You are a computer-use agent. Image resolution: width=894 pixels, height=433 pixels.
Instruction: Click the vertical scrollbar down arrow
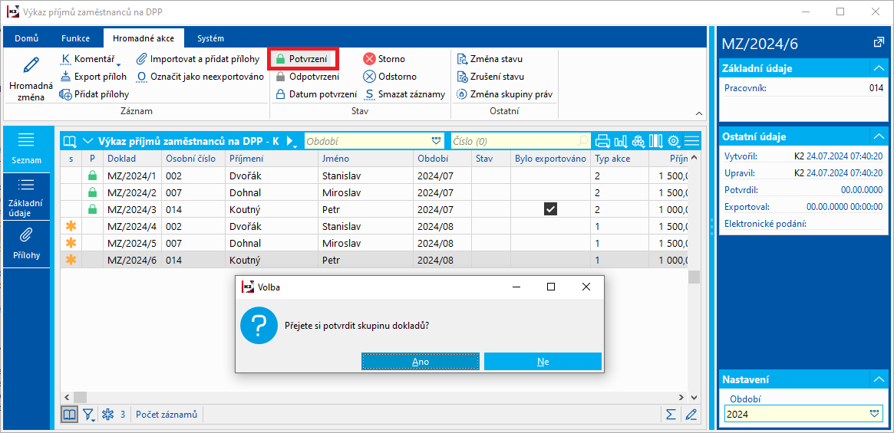[694, 397]
